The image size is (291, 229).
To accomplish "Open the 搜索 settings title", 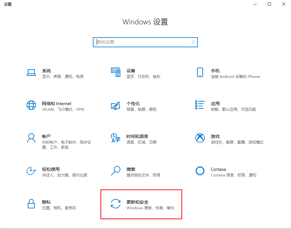I will tap(131, 169).
